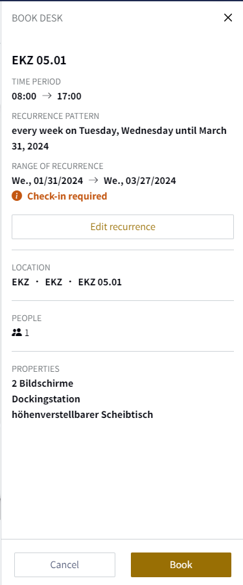Click the recurrence range arrow icon
Image resolution: width=243 pixels, height=585 pixels.
(93, 181)
